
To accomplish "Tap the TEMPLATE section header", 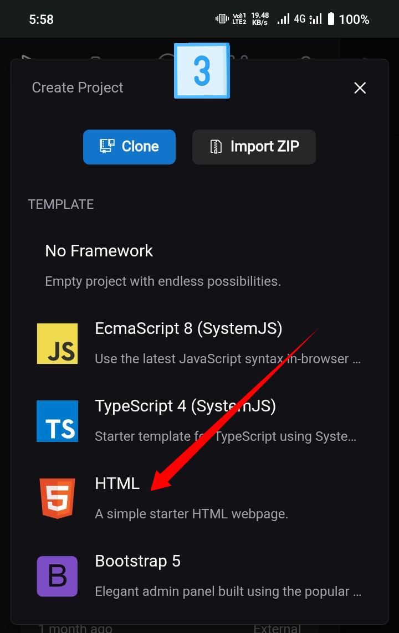I will click(x=61, y=204).
